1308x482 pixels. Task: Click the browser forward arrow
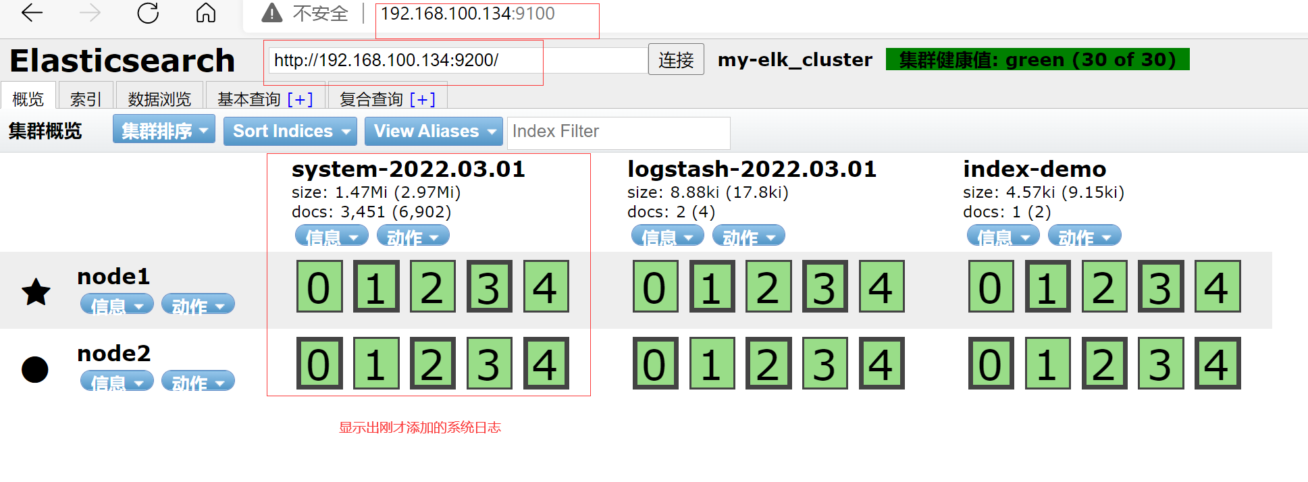click(x=90, y=13)
